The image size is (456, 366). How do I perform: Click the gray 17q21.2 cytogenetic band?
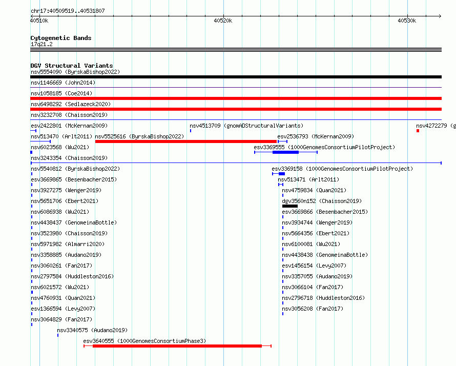coord(236,50)
